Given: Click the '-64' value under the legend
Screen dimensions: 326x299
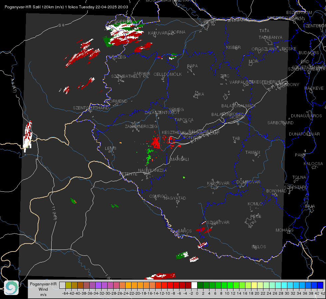Looking at the screenshot, I should (65, 293).
